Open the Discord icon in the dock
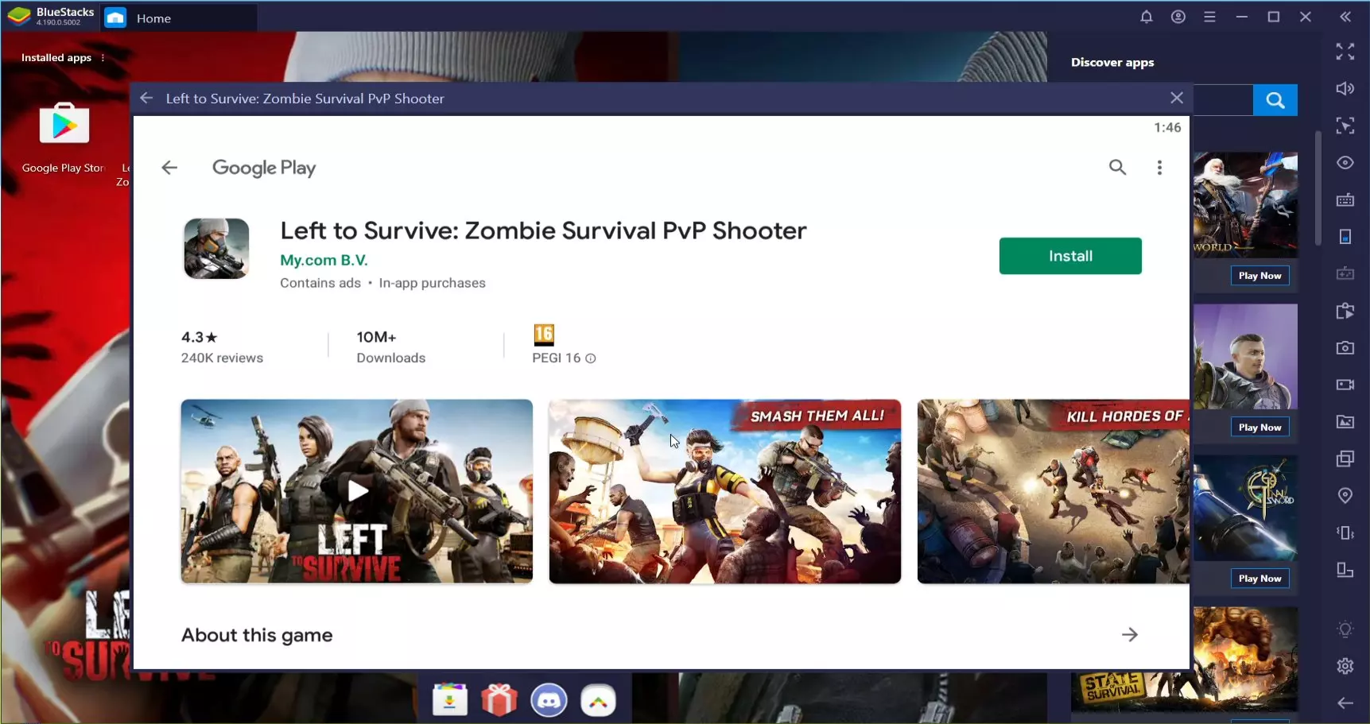The height and width of the screenshot is (724, 1370). click(x=549, y=700)
